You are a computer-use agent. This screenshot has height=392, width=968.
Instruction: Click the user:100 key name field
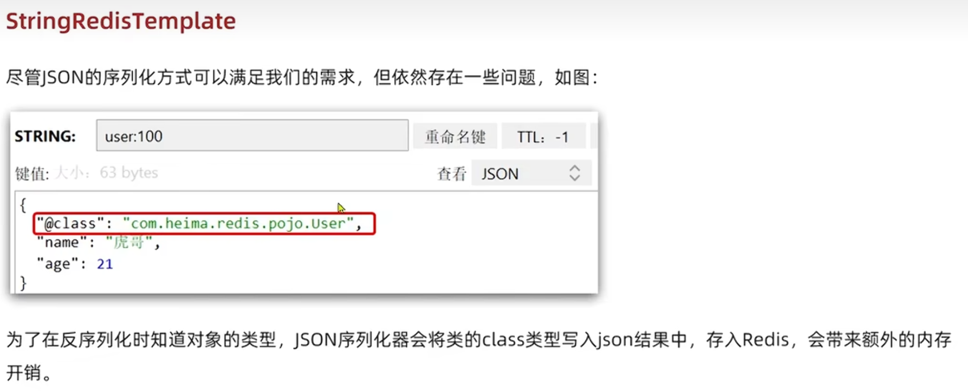[252, 136]
